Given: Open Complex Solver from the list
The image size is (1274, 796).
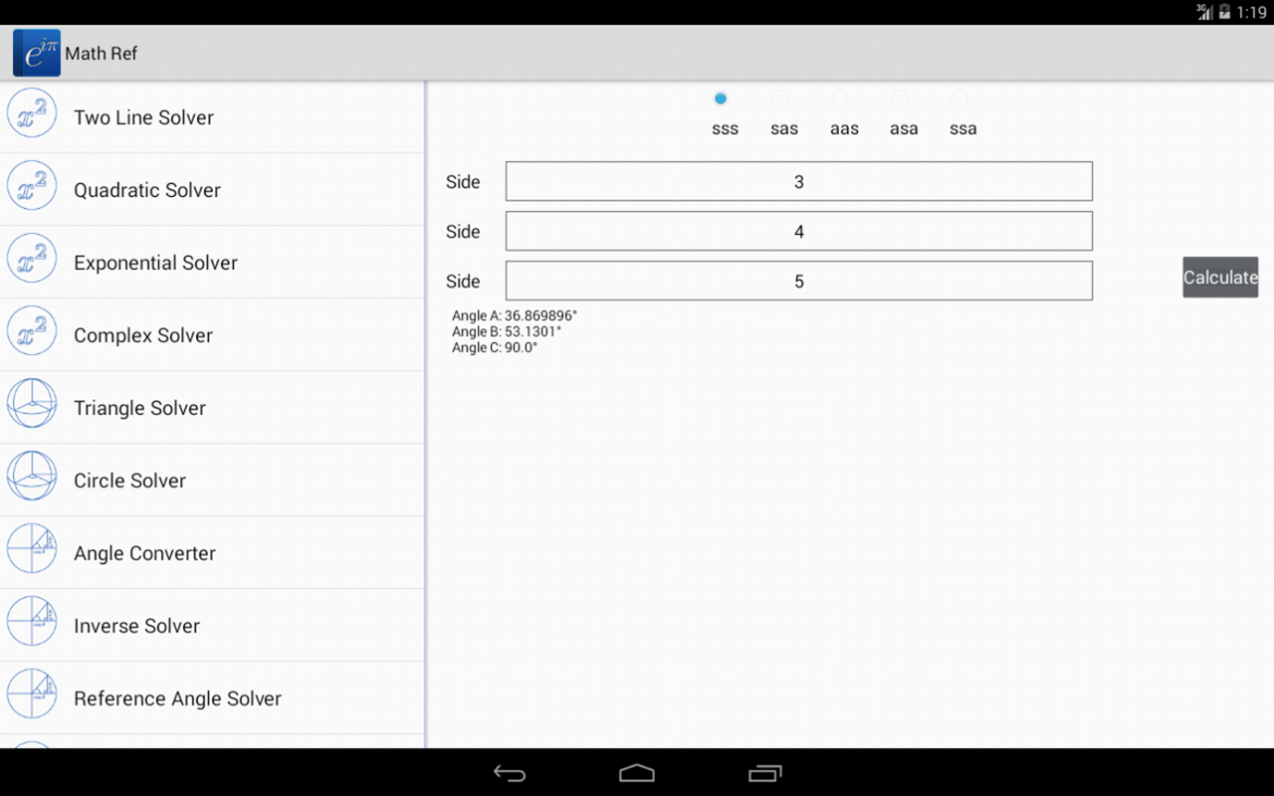Looking at the screenshot, I should click(x=212, y=334).
